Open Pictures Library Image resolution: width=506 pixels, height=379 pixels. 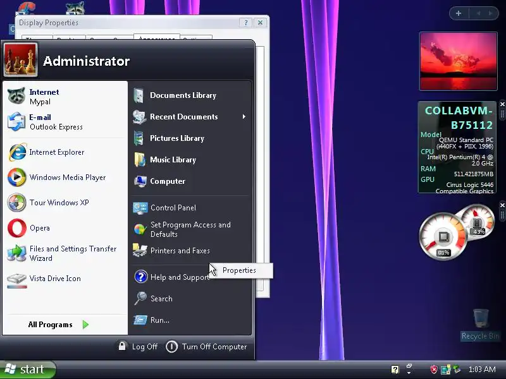(190, 138)
